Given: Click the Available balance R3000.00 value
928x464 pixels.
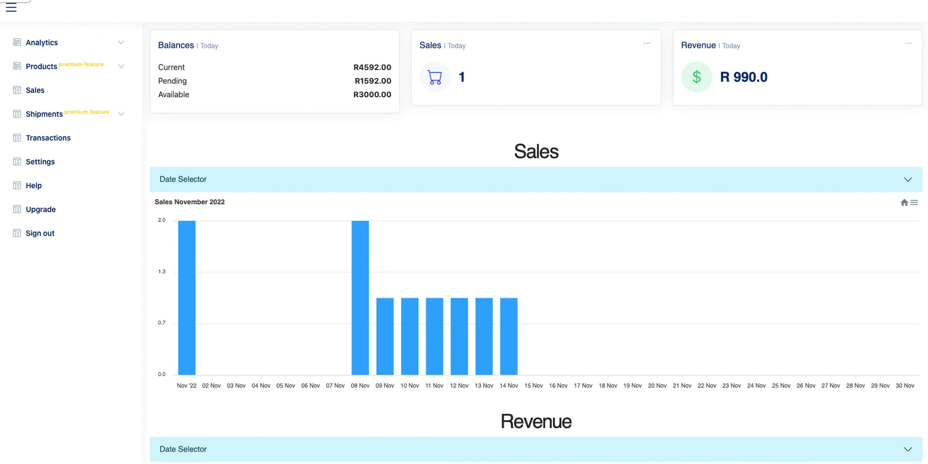Looking at the screenshot, I should click(372, 95).
